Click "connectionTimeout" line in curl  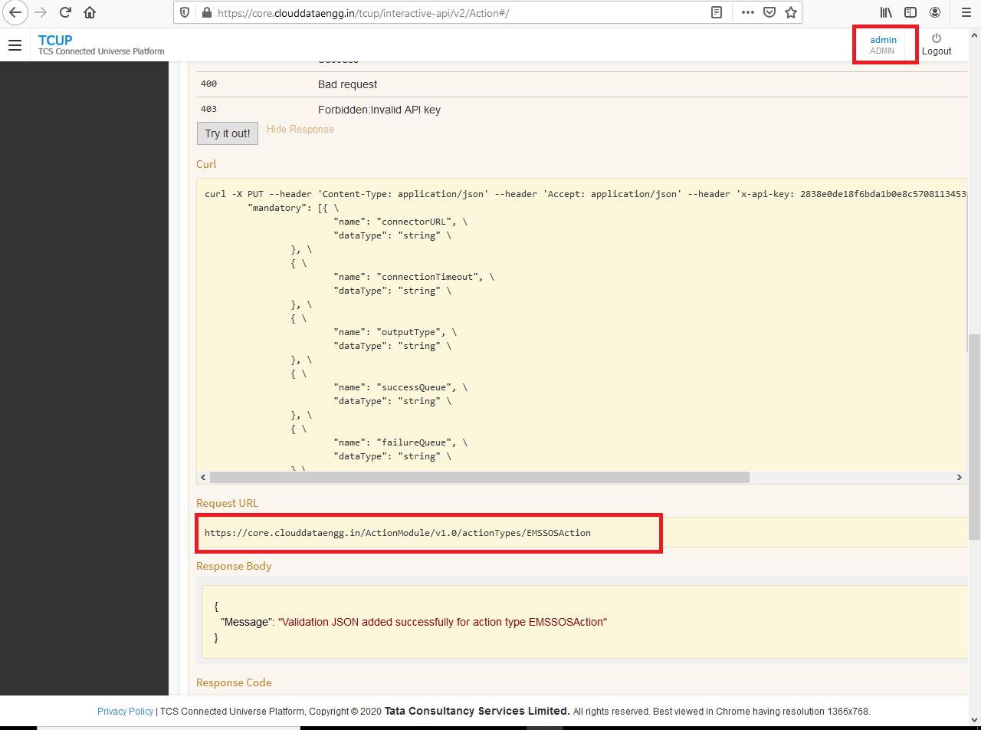click(414, 277)
